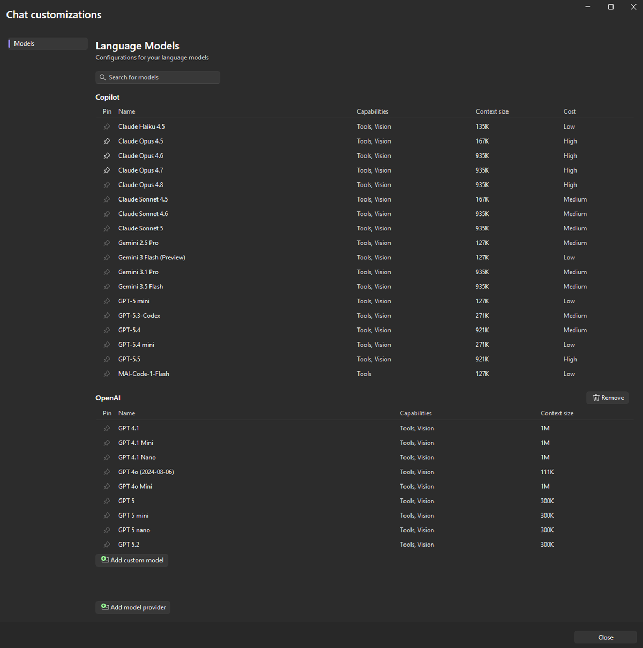Image resolution: width=643 pixels, height=648 pixels.
Task: Pin the GPT 4.1 Nano model
Action: (107, 457)
